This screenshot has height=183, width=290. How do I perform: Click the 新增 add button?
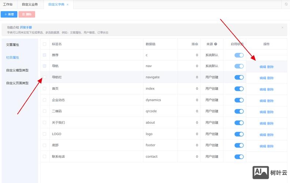point(9,14)
